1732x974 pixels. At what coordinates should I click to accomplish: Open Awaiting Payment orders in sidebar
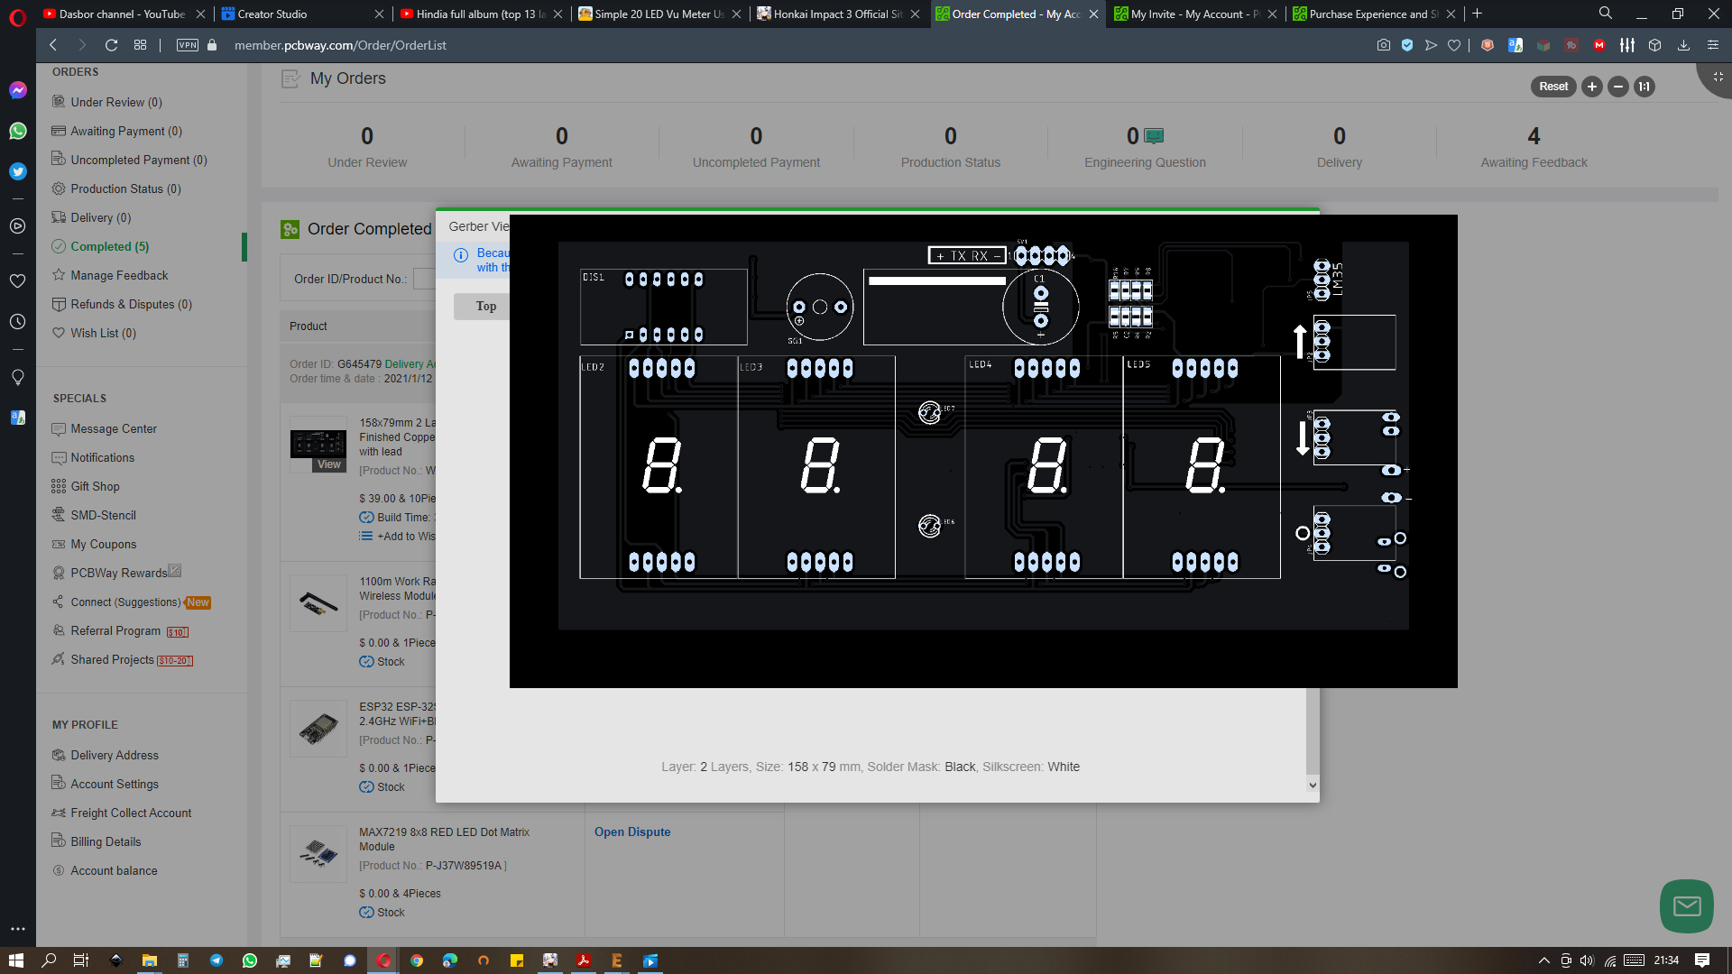point(126,131)
